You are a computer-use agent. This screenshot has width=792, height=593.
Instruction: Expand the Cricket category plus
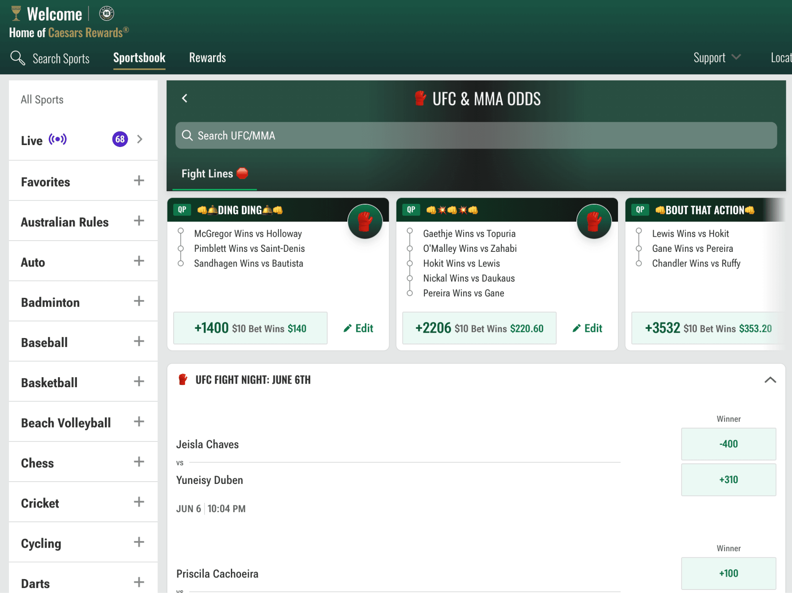[x=139, y=502]
